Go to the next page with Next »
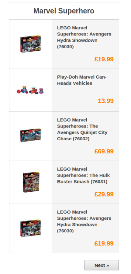 coord(101,265)
